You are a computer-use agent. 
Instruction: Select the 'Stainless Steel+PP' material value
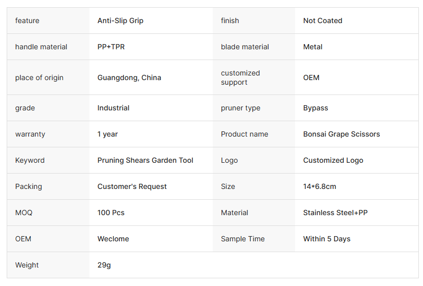(335, 213)
